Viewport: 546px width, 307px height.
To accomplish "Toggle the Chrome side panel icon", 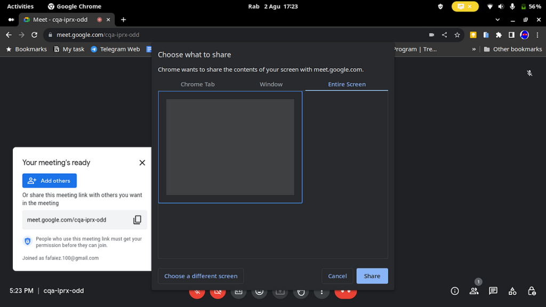I will click(x=511, y=35).
